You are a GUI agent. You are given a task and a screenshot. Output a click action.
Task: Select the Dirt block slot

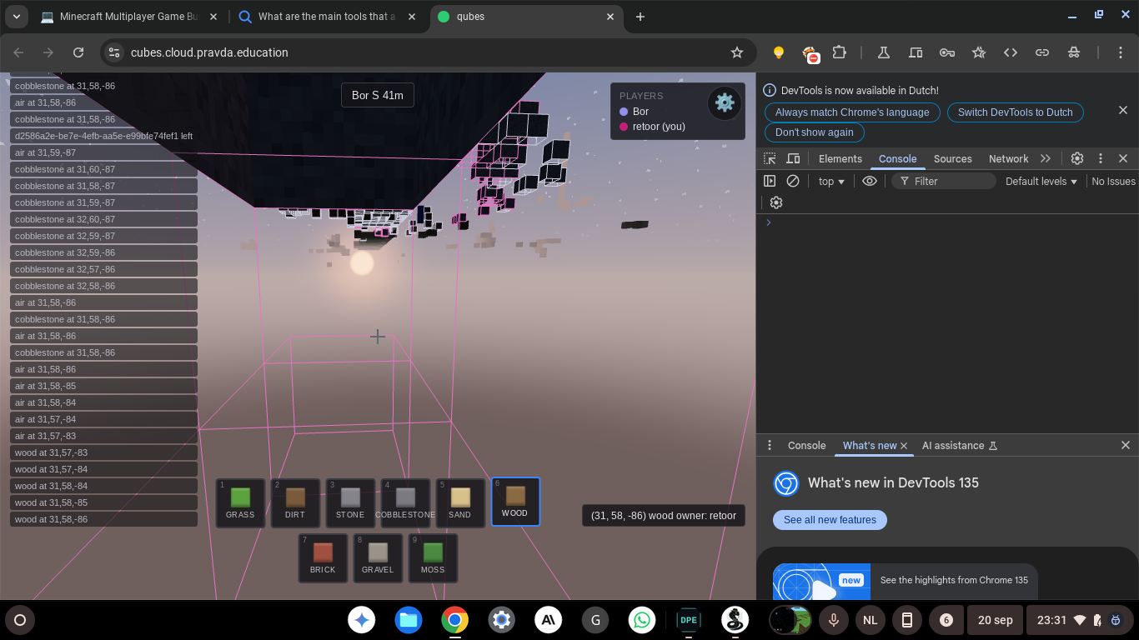tap(295, 502)
